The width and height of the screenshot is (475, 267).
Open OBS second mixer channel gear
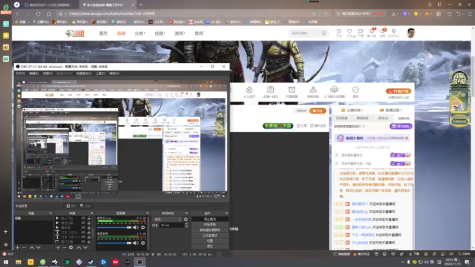pyautogui.click(x=143, y=243)
